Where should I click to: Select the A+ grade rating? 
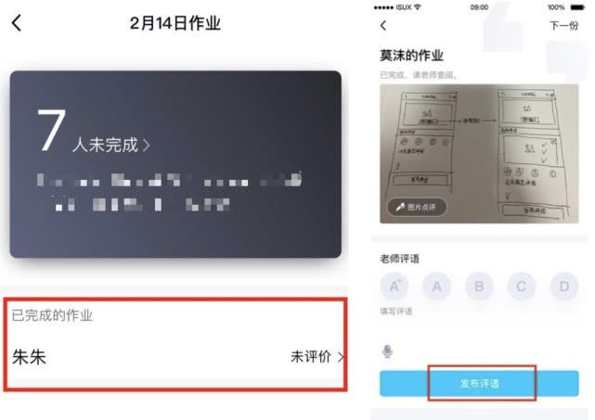[x=395, y=286]
